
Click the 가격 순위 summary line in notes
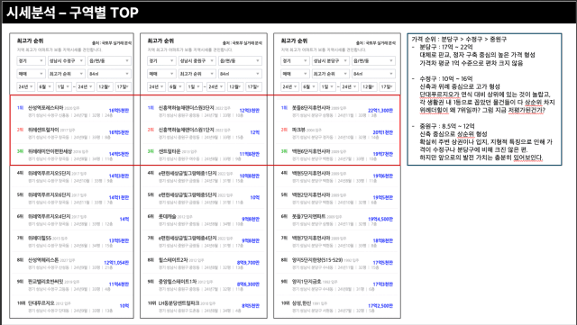[459, 39]
